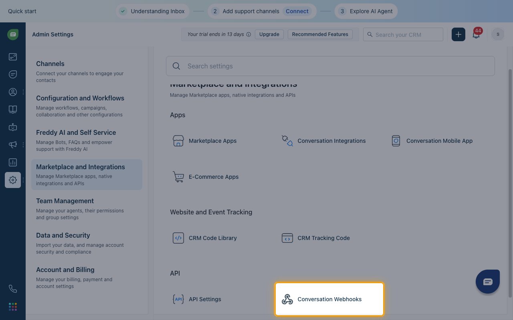Click Connect in Add support channels step

(x=297, y=11)
